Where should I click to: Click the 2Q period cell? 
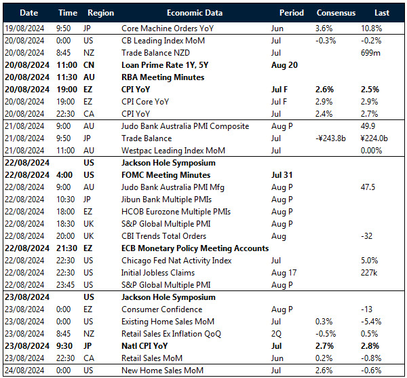click(x=276, y=333)
